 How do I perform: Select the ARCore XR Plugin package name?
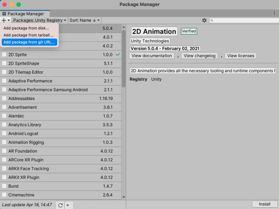(26, 160)
